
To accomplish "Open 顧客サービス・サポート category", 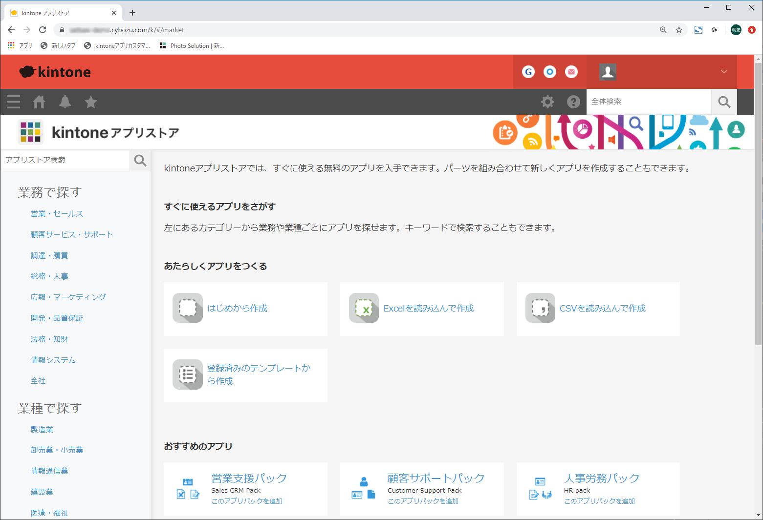I will click(72, 235).
